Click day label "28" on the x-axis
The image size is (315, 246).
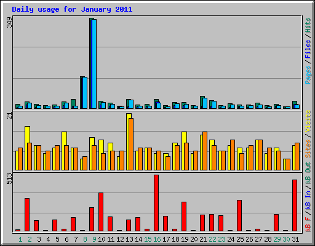(268, 239)
